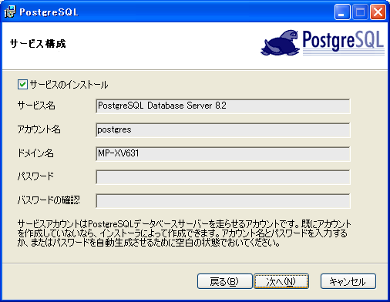The width and height of the screenshot is (390, 302).
Task: Click the ドメイン名 label
Action: point(35,153)
